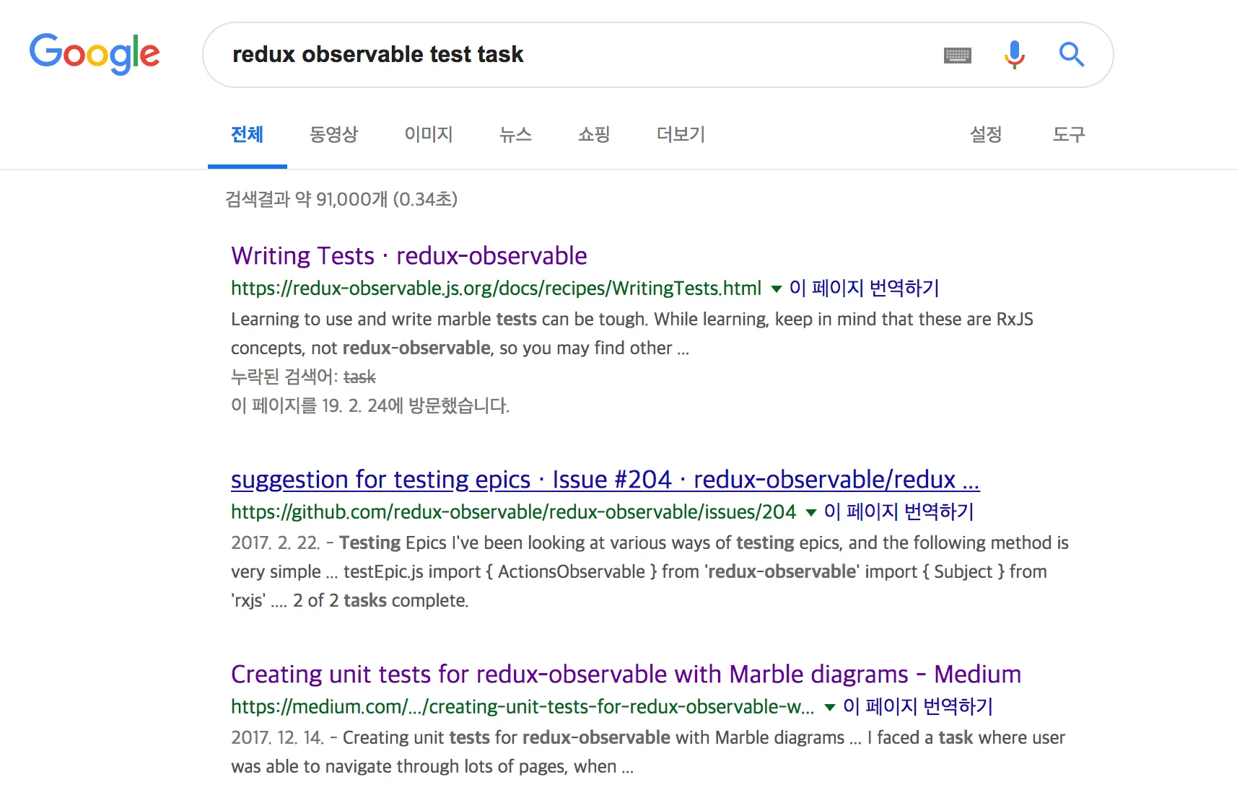Click the GitHub URL ending in issues/204

pyautogui.click(x=513, y=512)
